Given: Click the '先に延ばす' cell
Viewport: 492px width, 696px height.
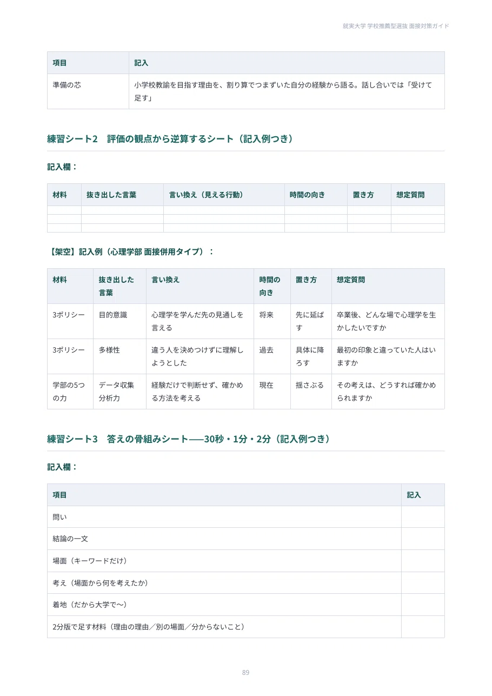Looking at the screenshot, I should tap(310, 321).
